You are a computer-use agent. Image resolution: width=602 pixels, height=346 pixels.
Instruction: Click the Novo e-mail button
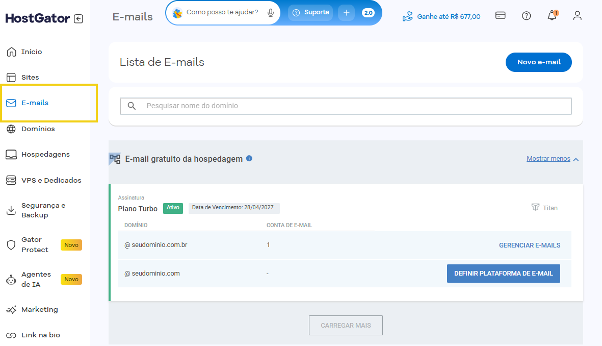pyautogui.click(x=539, y=62)
